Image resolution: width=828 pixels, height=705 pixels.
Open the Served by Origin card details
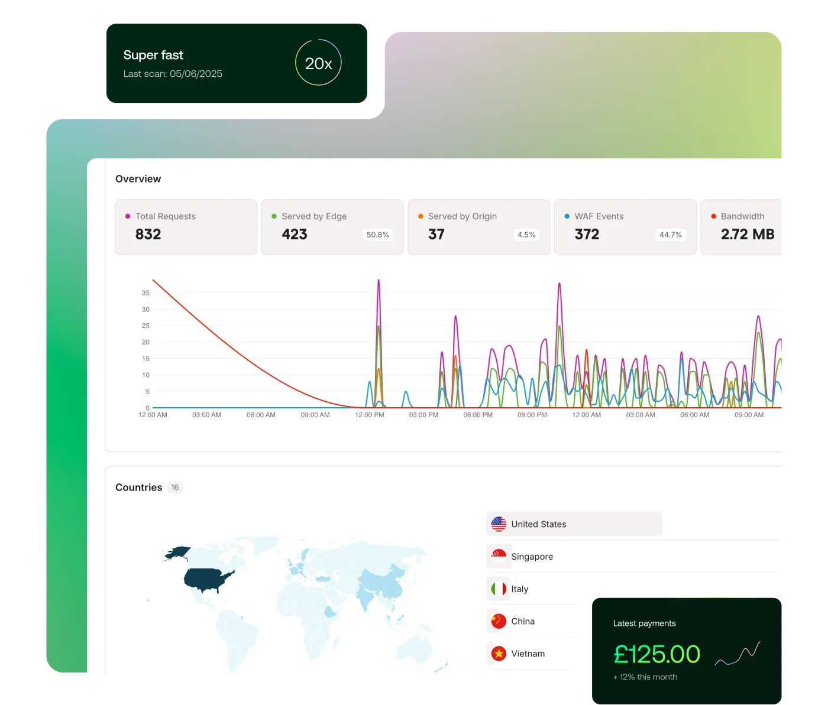click(478, 228)
